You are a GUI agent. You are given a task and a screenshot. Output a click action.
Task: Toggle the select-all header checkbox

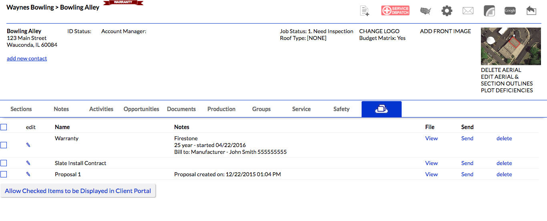coord(4,127)
